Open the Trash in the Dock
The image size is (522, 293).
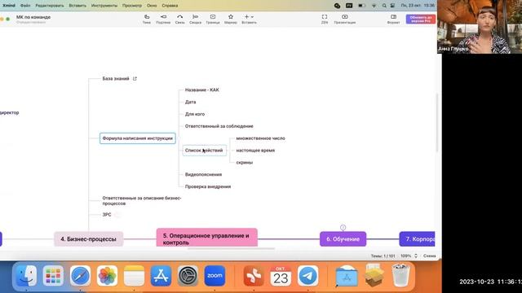(x=400, y=276)
